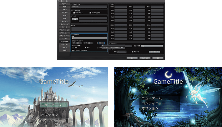The height and width of the screenshot is (127, 222).
Task: Click the 変更 genre button
Action: (x=75, y=19)
